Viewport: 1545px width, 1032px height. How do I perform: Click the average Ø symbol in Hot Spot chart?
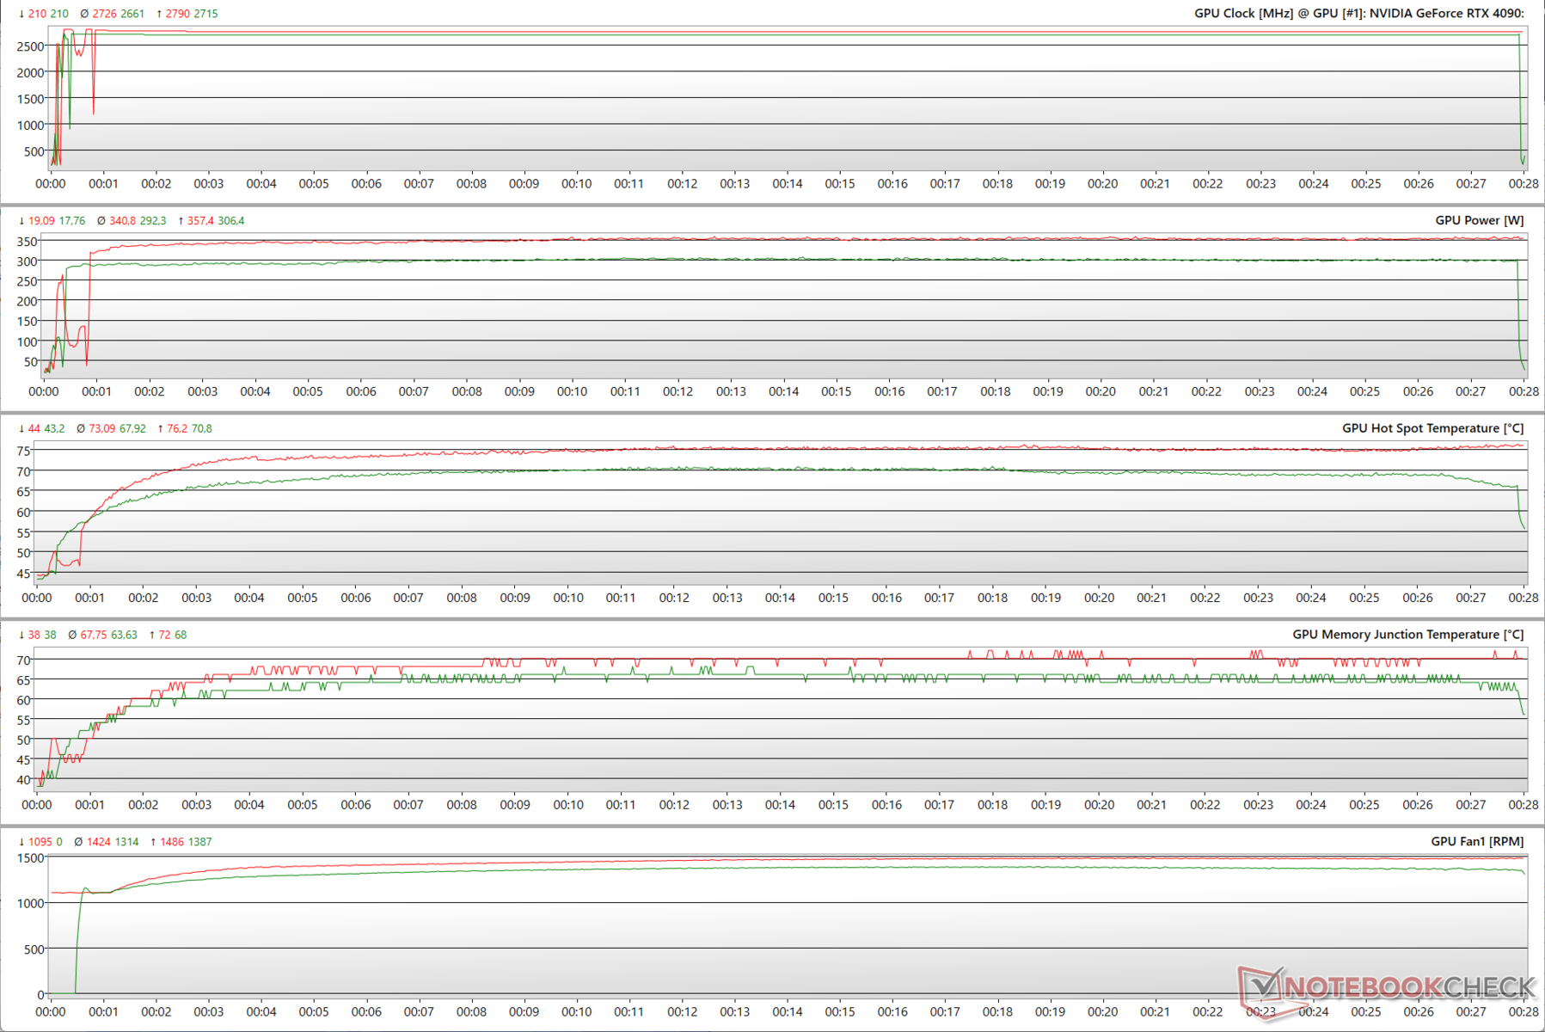[x=81, y=428]
